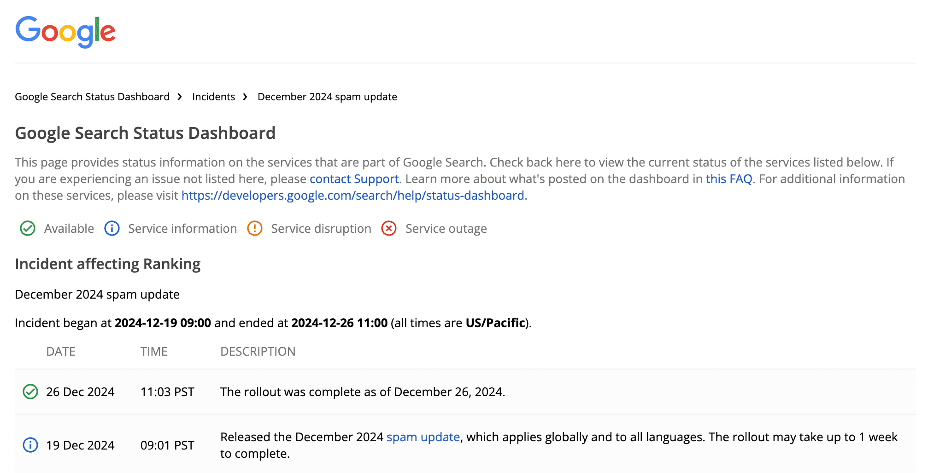Click the red Service outage legend icon
This screenshot has width=928, height=473.
click(388, 228)
